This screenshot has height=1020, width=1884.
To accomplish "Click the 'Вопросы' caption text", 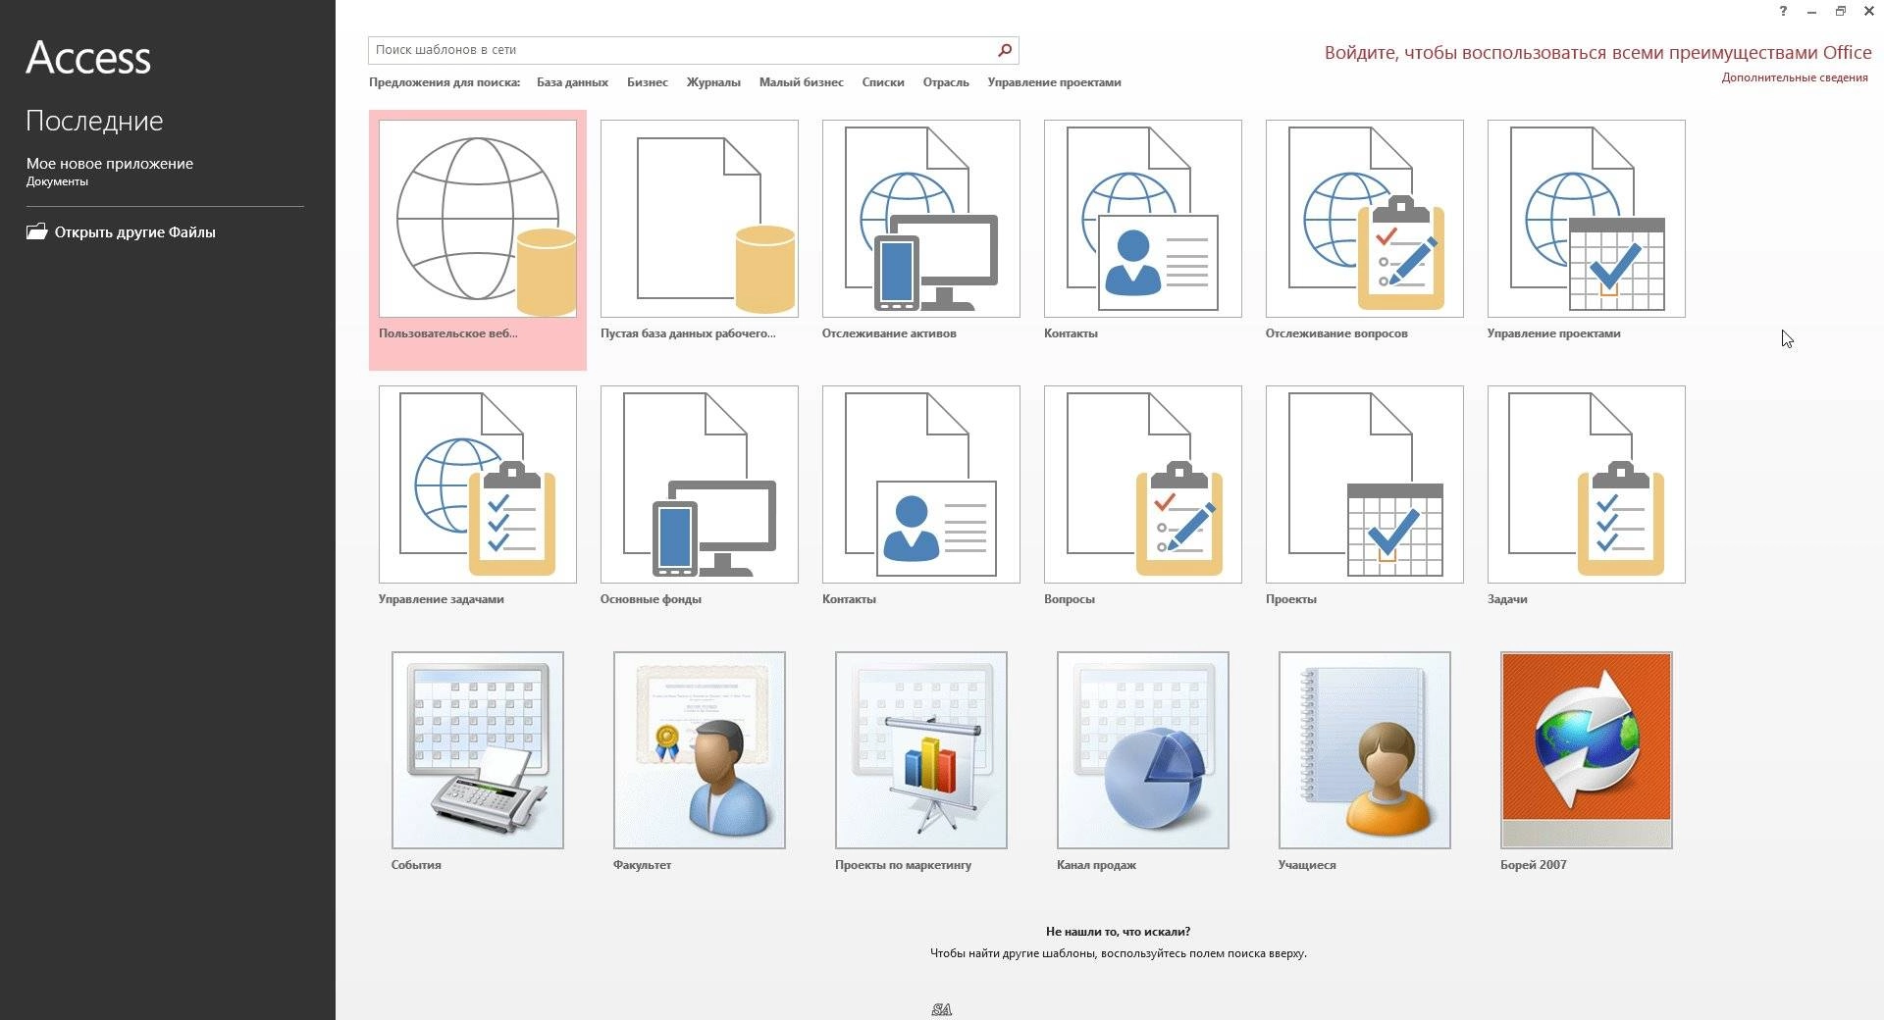I will pos(1070,599).
